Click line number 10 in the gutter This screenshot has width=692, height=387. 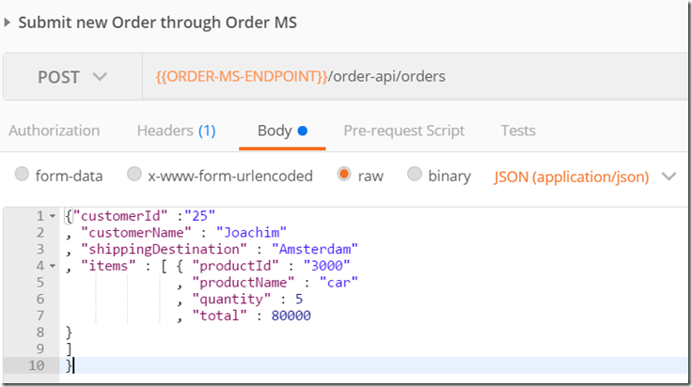37,365
